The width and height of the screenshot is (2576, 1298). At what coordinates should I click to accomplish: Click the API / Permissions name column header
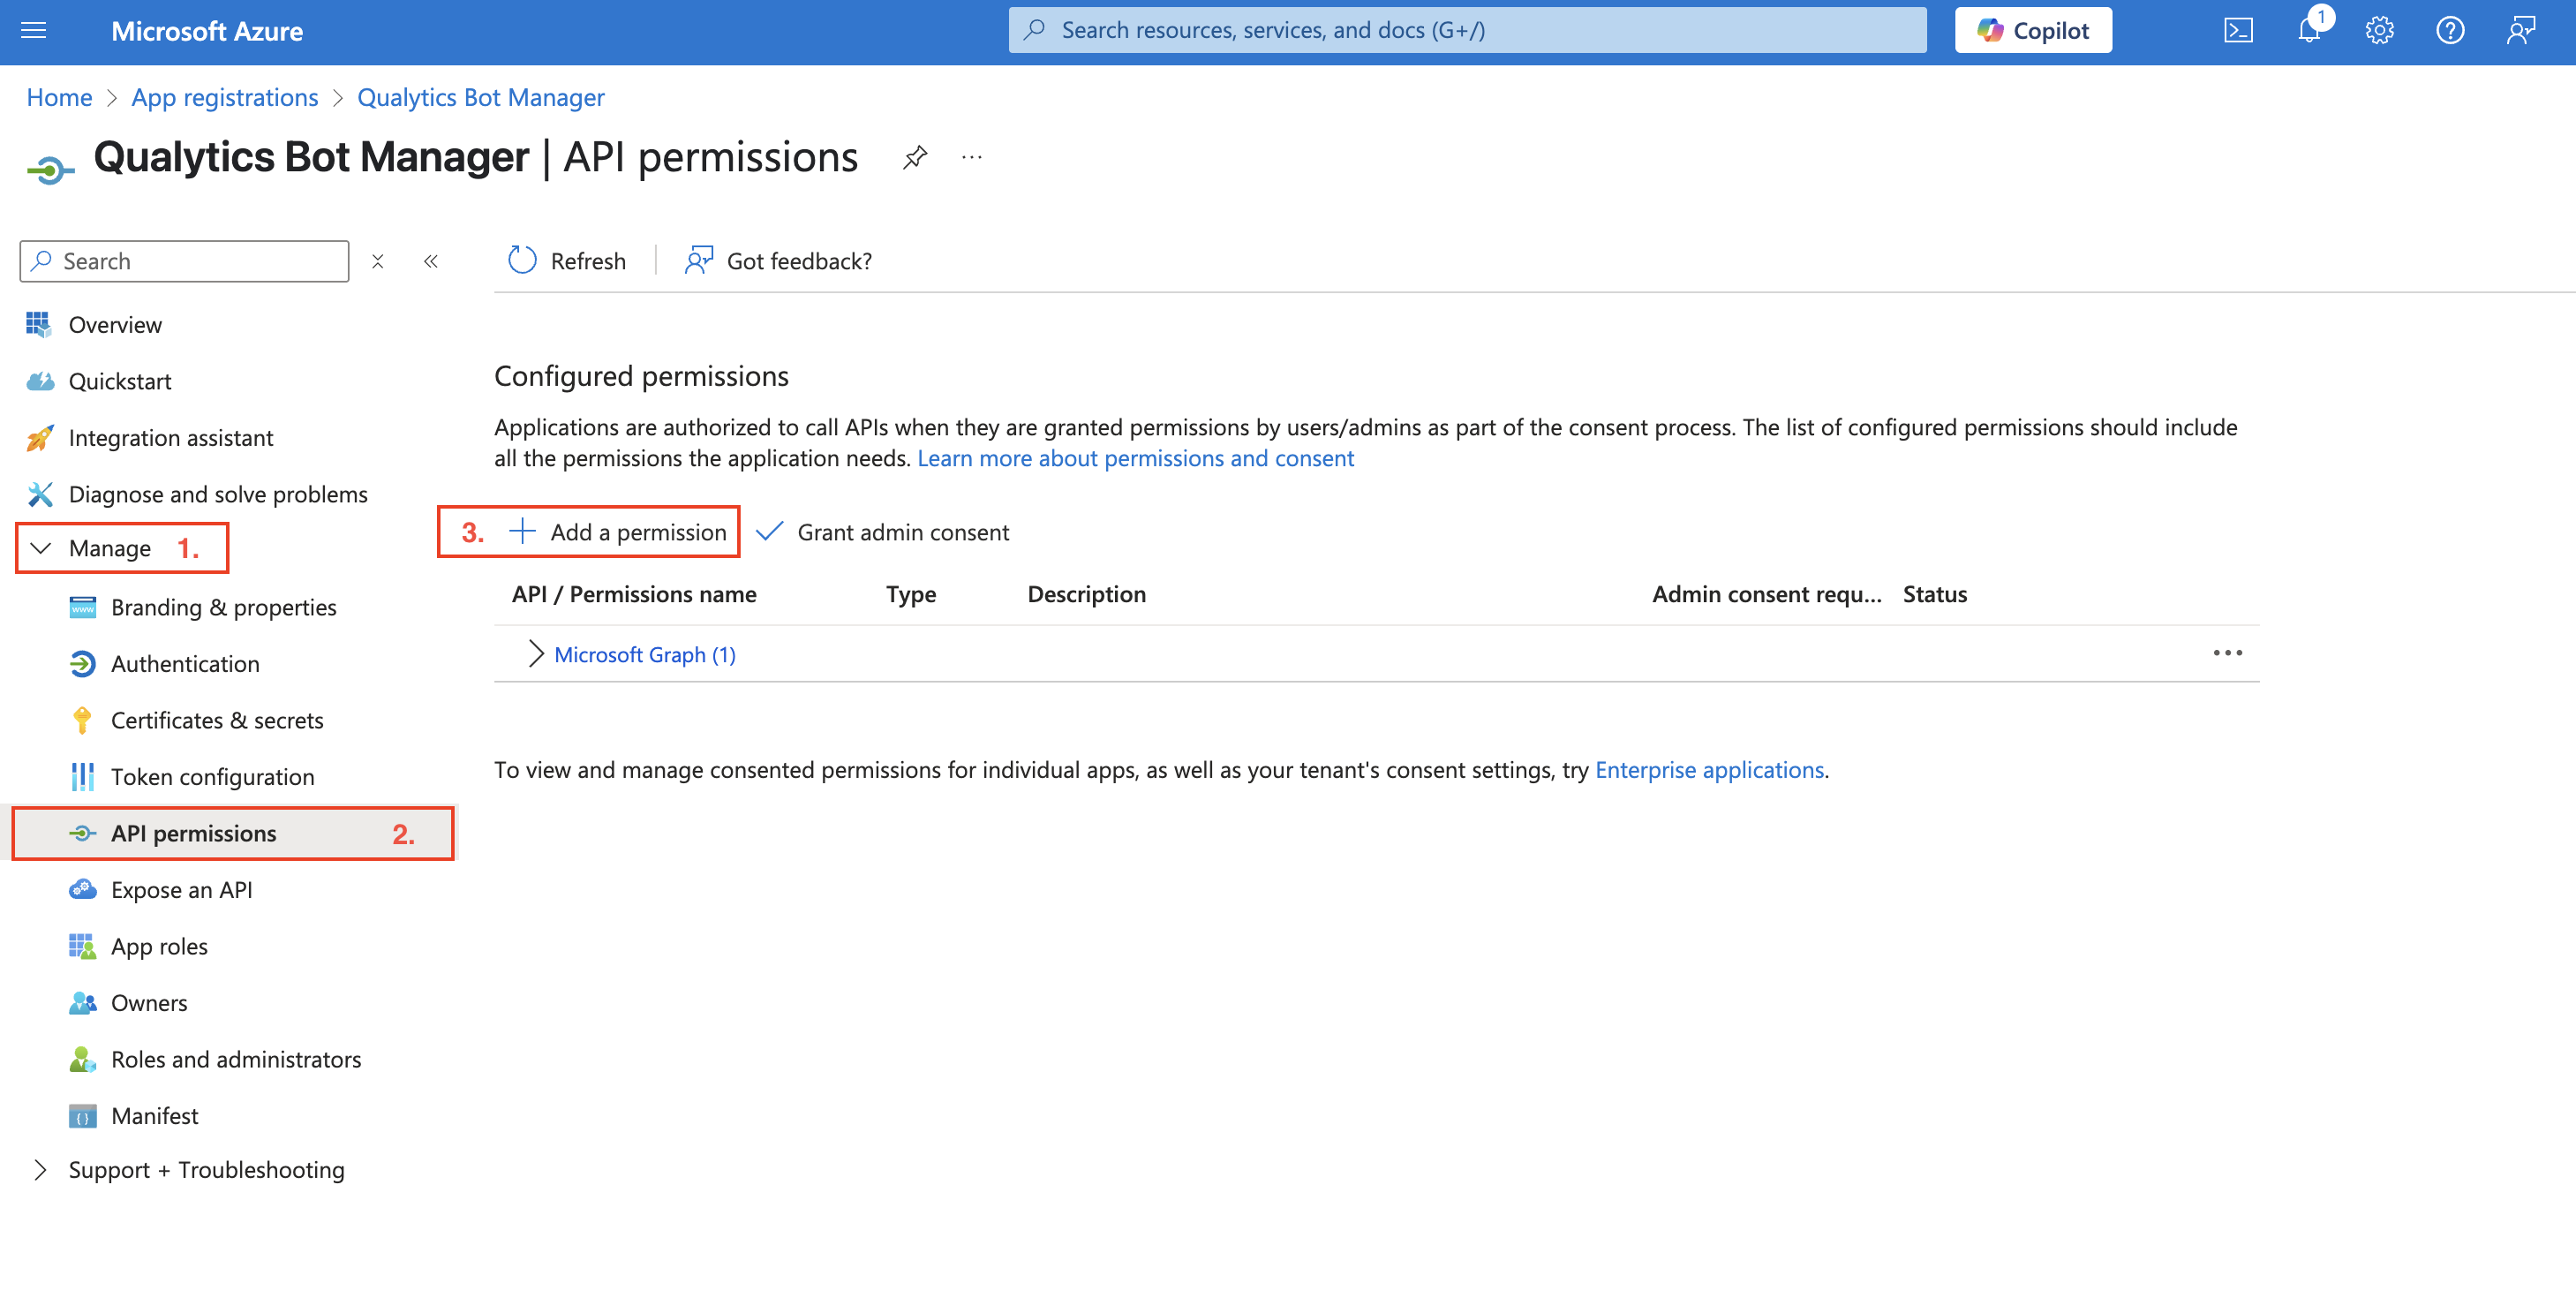pos(634,594)
